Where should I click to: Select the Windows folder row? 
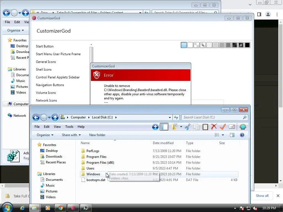tap(159, 174)
